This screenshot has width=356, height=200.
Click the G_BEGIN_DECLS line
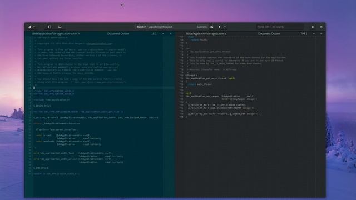(x=42, y=106)
